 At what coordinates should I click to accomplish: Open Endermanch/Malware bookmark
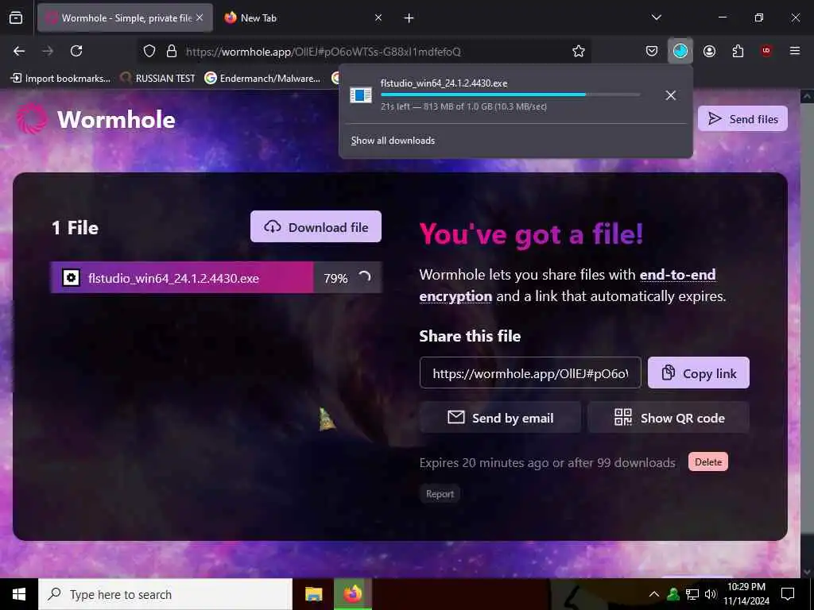(262, 79)
